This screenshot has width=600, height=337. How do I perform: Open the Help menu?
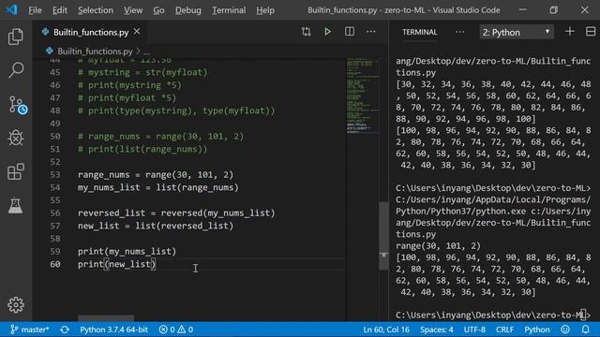pos(265,10)
